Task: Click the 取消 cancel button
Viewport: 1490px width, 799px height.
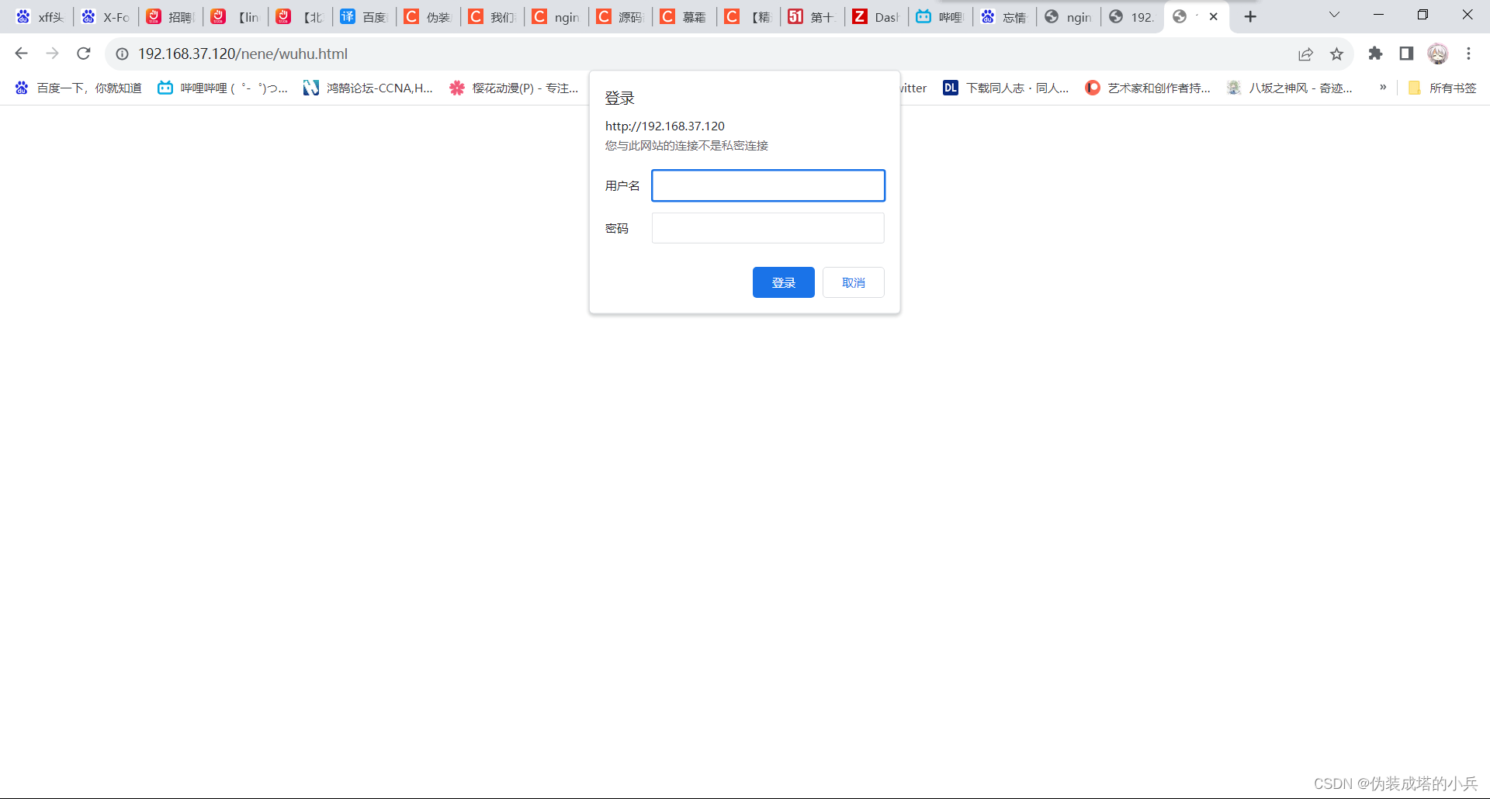Action: tap(854, 282)
